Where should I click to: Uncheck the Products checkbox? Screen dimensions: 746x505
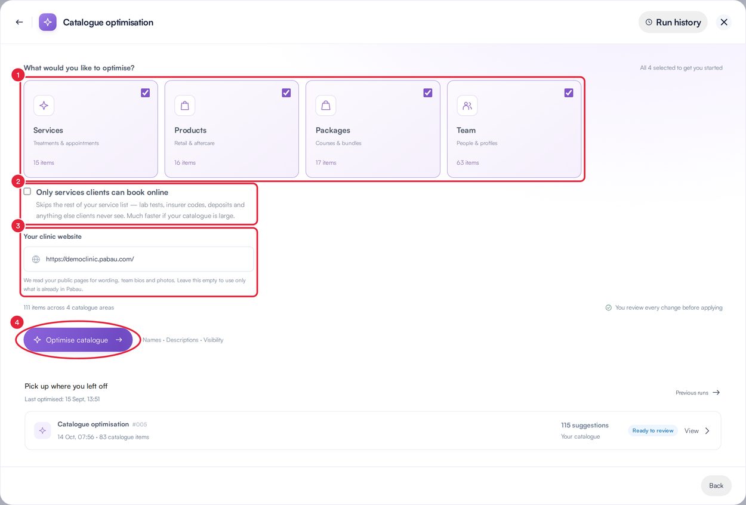click(286, 93)
